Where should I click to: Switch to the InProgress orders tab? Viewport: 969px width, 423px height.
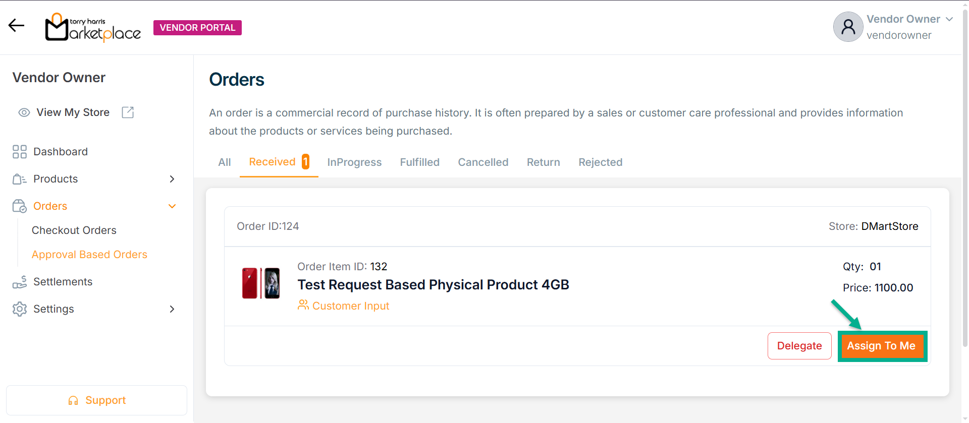click(354, 162)
